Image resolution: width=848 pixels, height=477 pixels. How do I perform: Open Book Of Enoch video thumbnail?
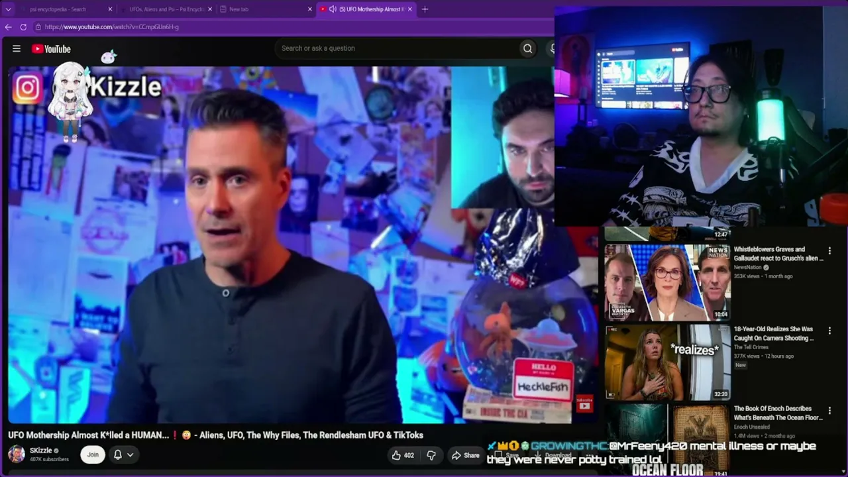[667, 441]
